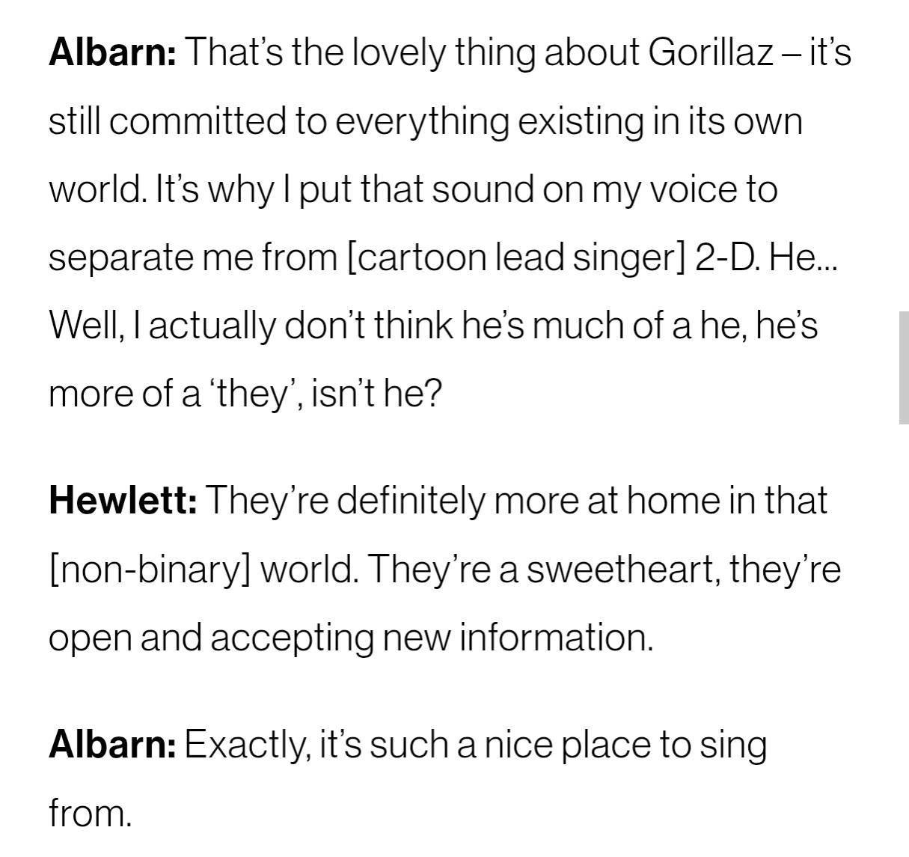Click the word "definitely" in Hewlett's reply
The height and width of the screenshot is (857, 909).
(411, 500)
